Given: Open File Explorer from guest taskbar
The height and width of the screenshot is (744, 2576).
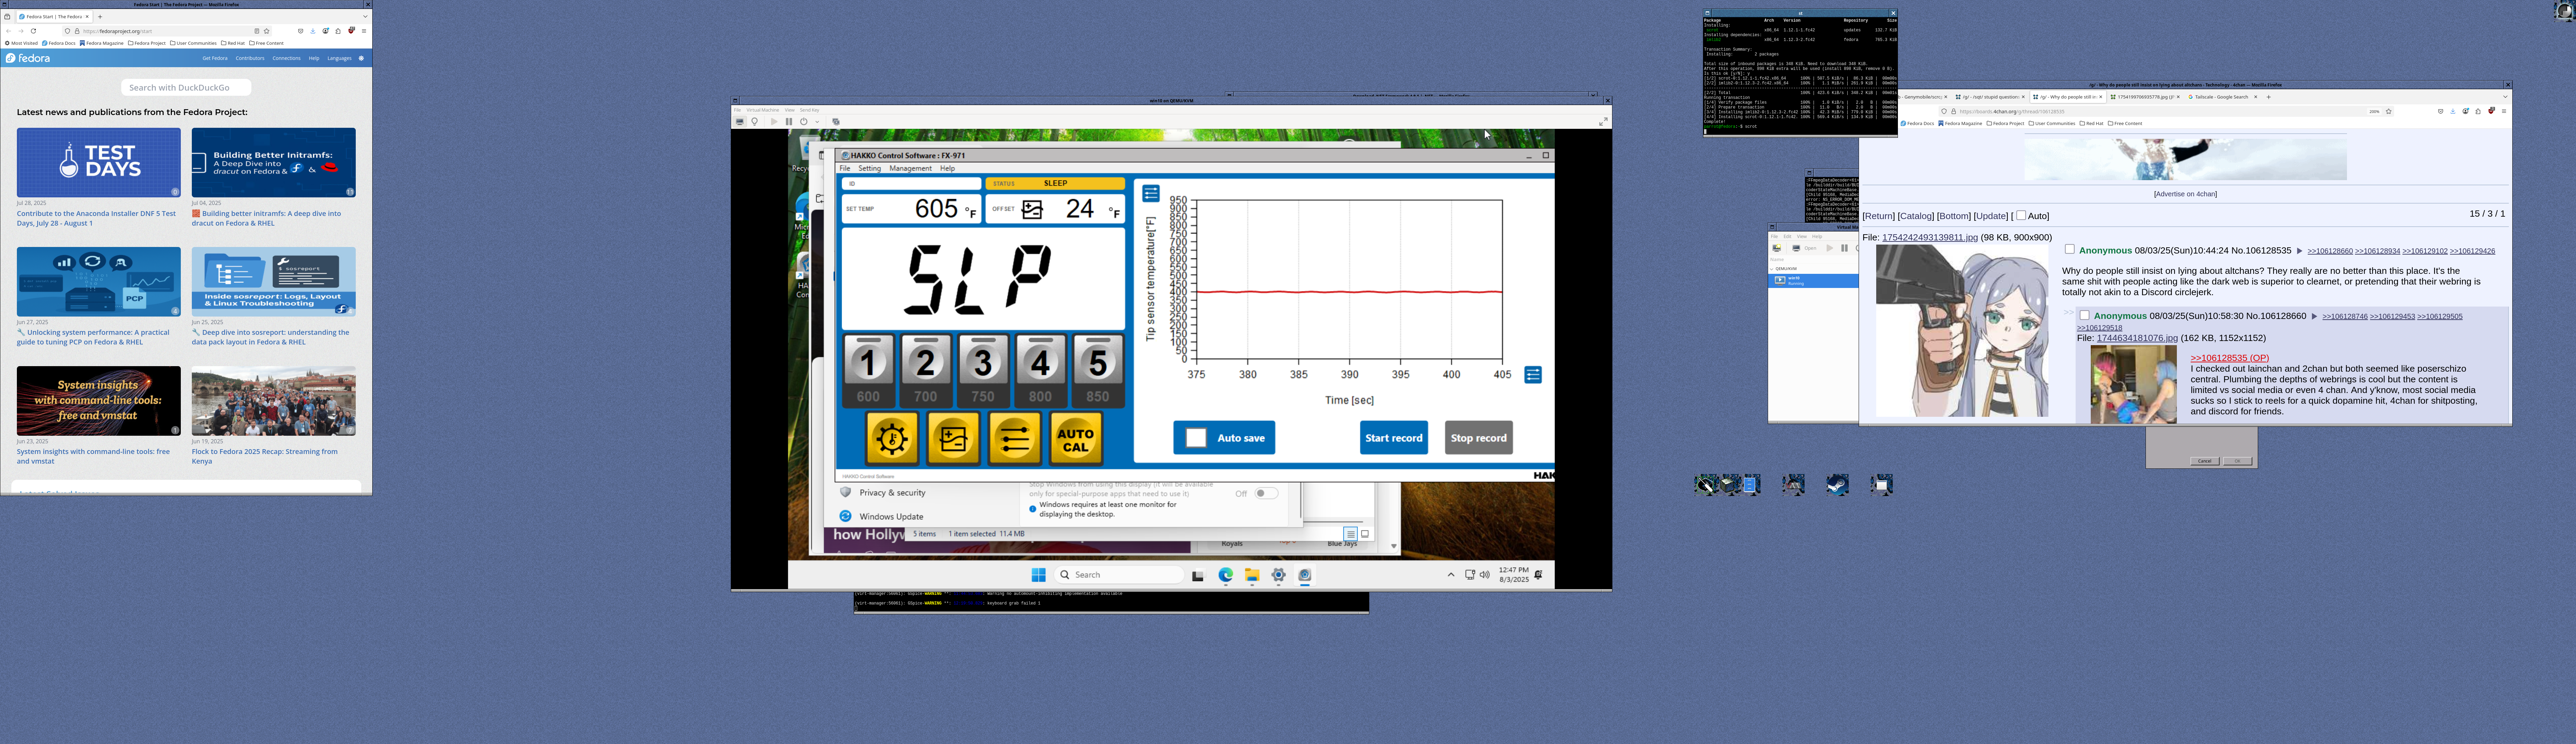Looking at the screenshot, I should click(x=1252, y=575).
